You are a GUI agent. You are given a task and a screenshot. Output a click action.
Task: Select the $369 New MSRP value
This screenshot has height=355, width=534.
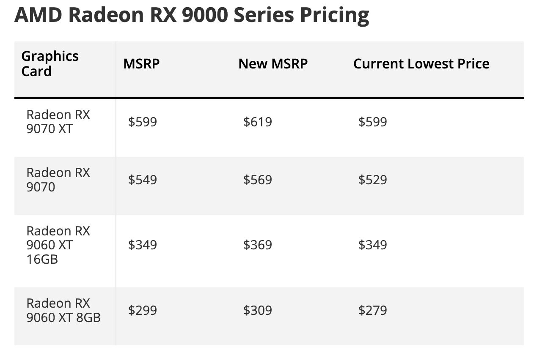257,245
